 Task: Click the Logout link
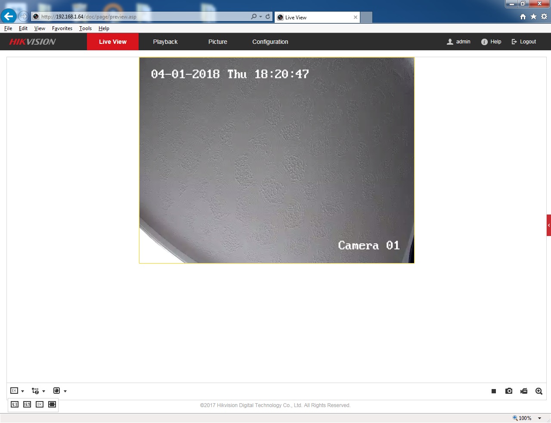pos(524,42)
